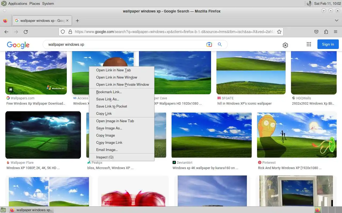This screenshot has height=213, width=342.
Task: Choose Inspect (Q) from context menu
Action: 122,157
